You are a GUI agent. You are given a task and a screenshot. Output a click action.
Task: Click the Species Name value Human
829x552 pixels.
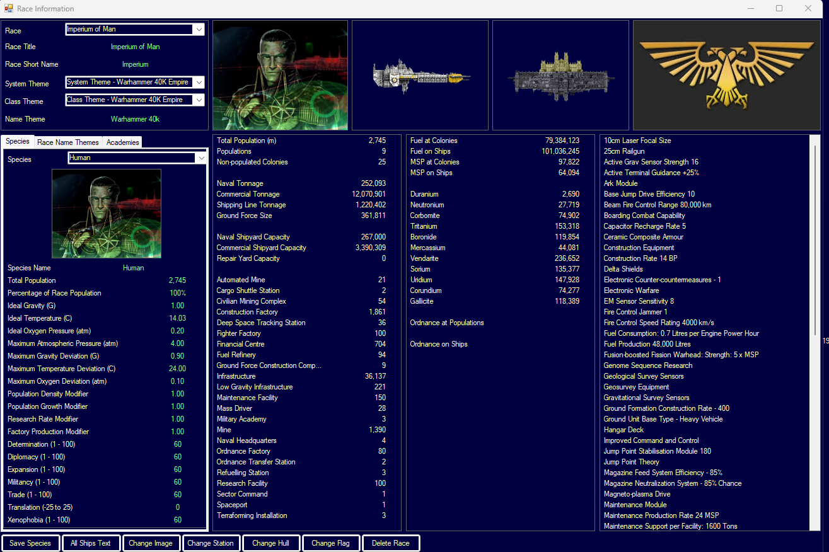134,268
